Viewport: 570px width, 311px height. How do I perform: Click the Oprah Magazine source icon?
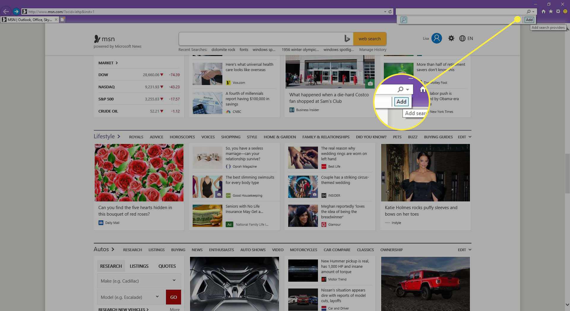coord(228,166)
